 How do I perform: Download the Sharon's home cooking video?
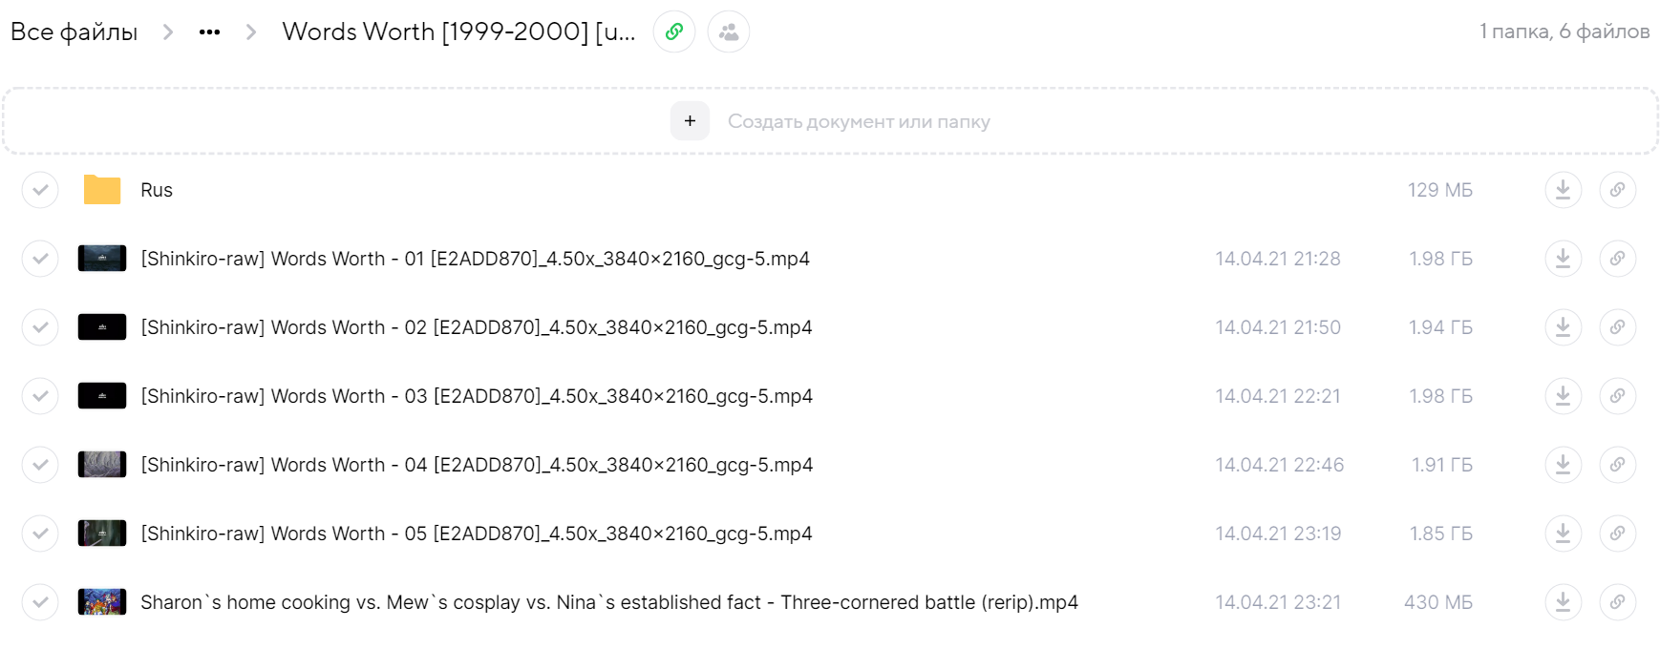1563,602
